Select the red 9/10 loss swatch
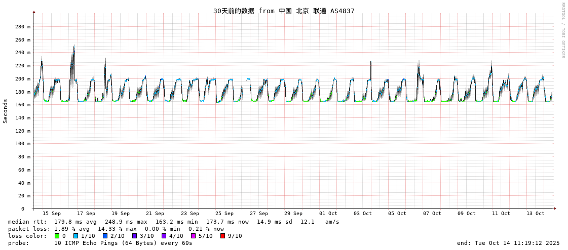This screenshot has height=250, width=568. pos(222,236)
